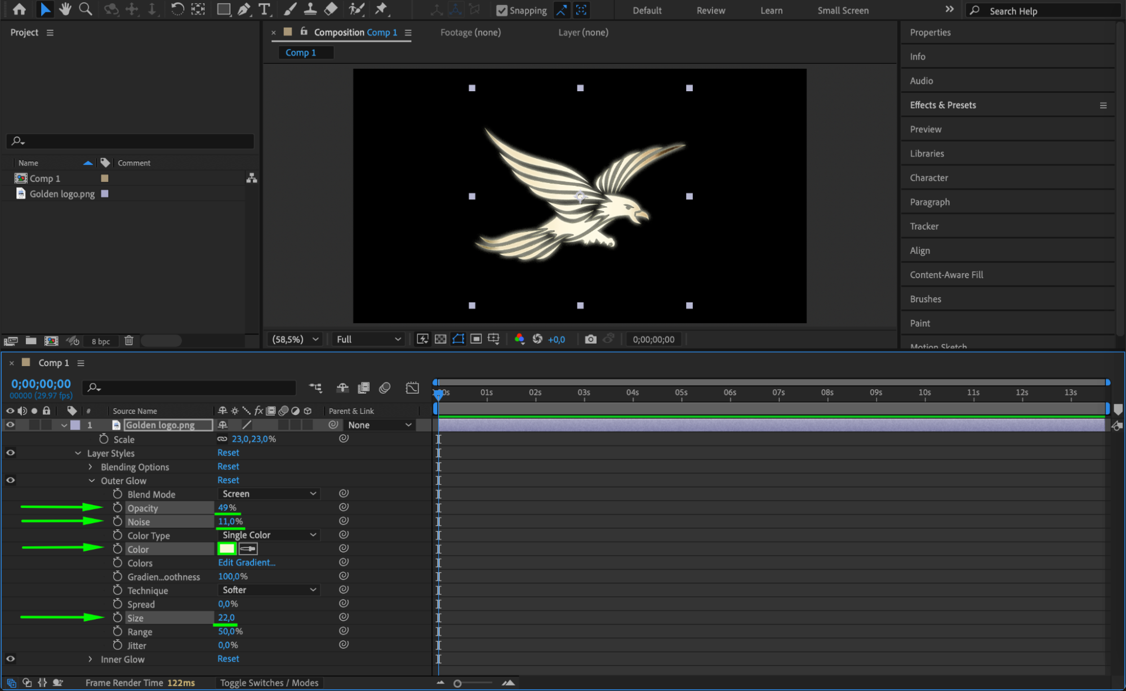
Task: Select the Type tool
Action: pyautogui.click(x=264, y=9)
